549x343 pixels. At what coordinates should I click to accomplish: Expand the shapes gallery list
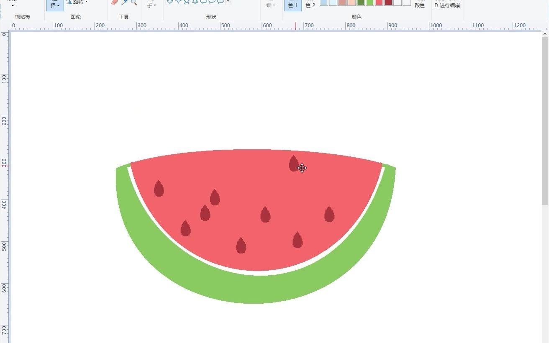click(x=228, y=2)
